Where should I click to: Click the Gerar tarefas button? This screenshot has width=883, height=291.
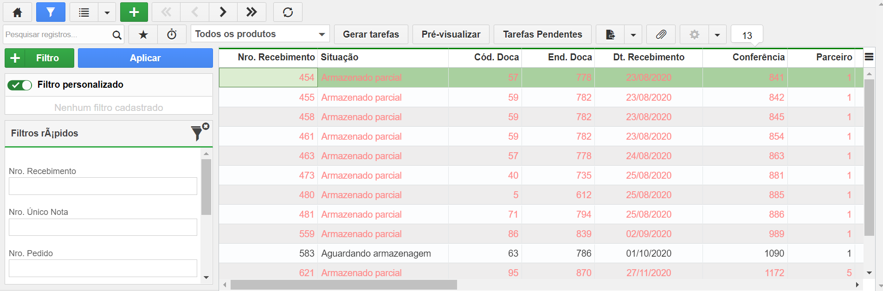tap(371, 34)
